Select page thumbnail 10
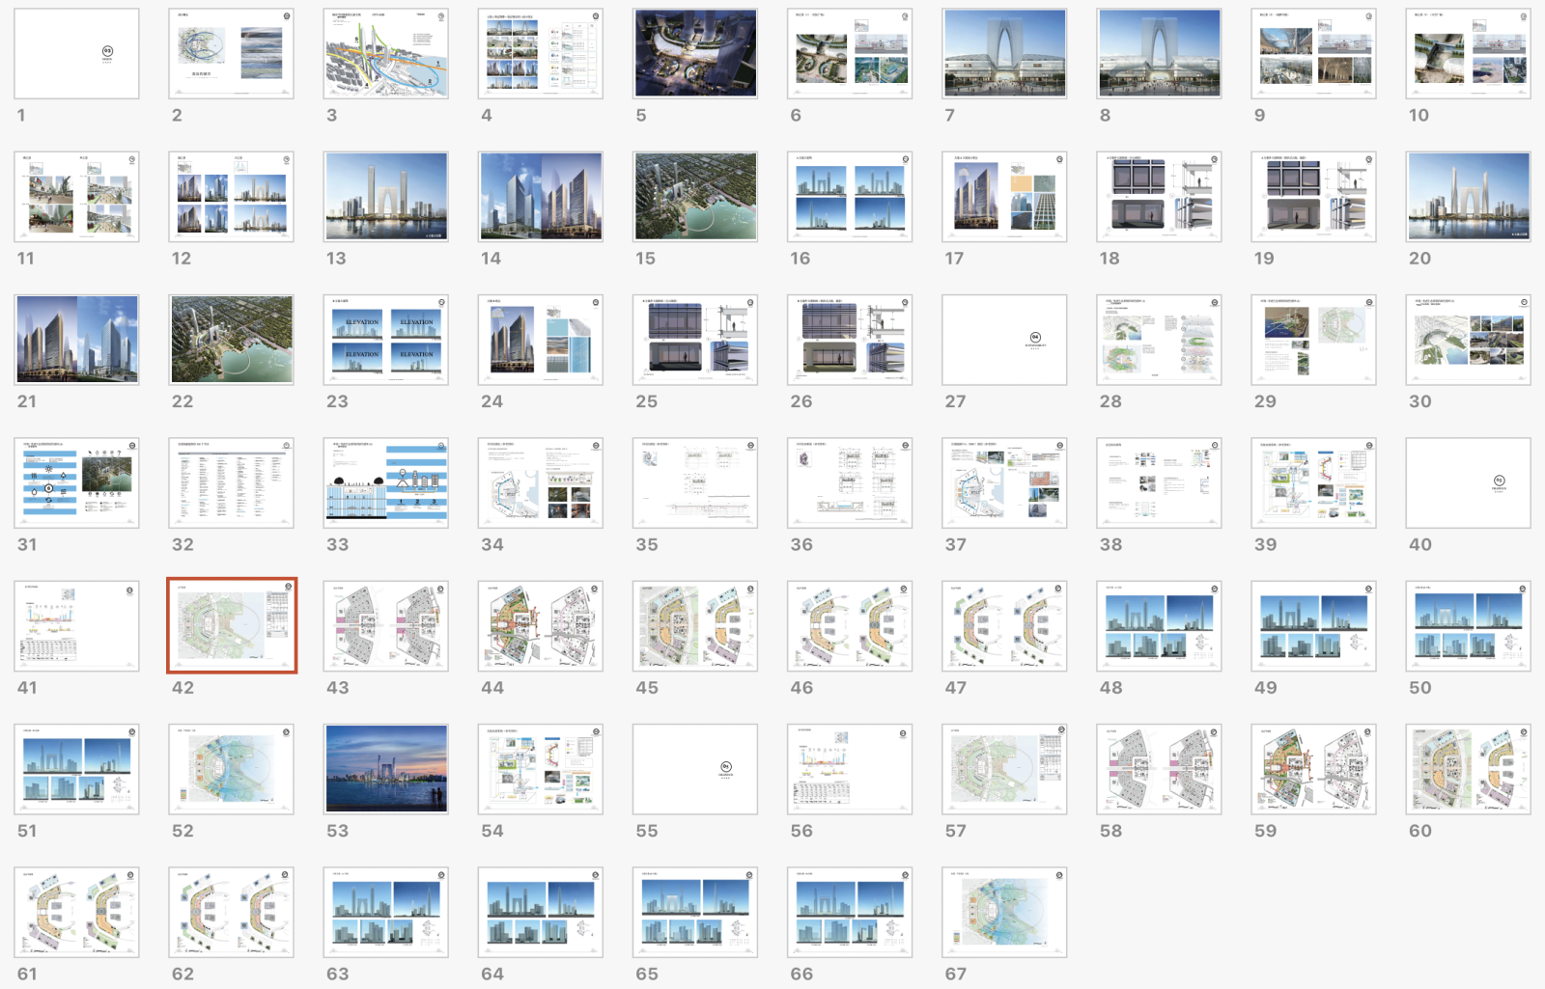The height and width of the screenshot is (989, 1545). 1468,53
